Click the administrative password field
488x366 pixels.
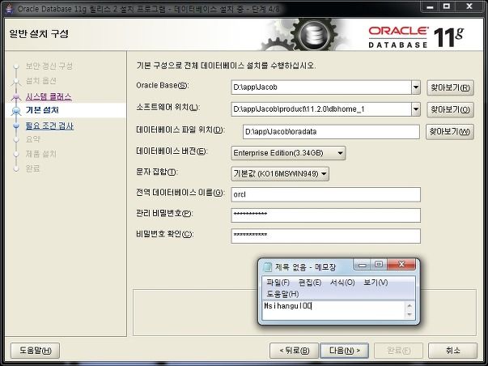point(326,215)
